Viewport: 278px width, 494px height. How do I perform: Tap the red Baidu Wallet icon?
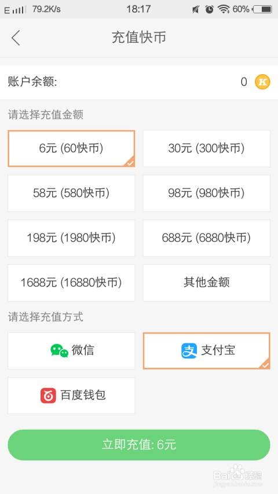(48, 396)
